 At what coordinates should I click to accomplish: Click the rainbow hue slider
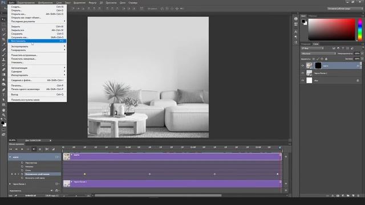pos(360,30)
